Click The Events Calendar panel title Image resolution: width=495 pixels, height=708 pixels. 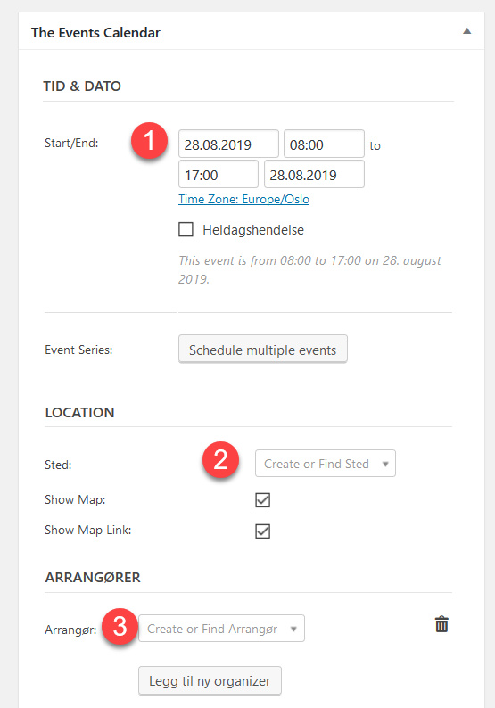coord(95,32)
